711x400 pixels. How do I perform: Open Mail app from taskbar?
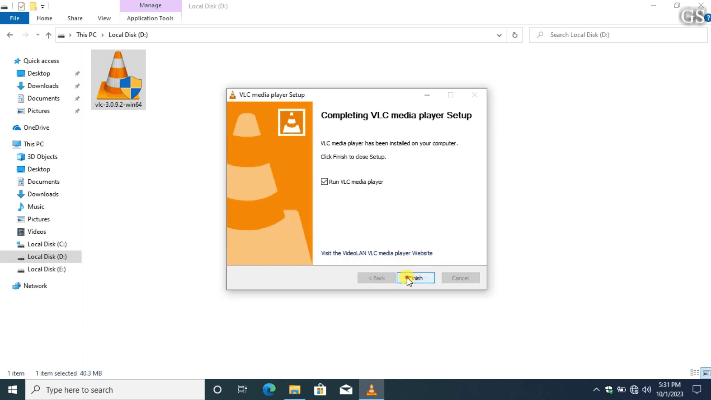click(346, 390)
